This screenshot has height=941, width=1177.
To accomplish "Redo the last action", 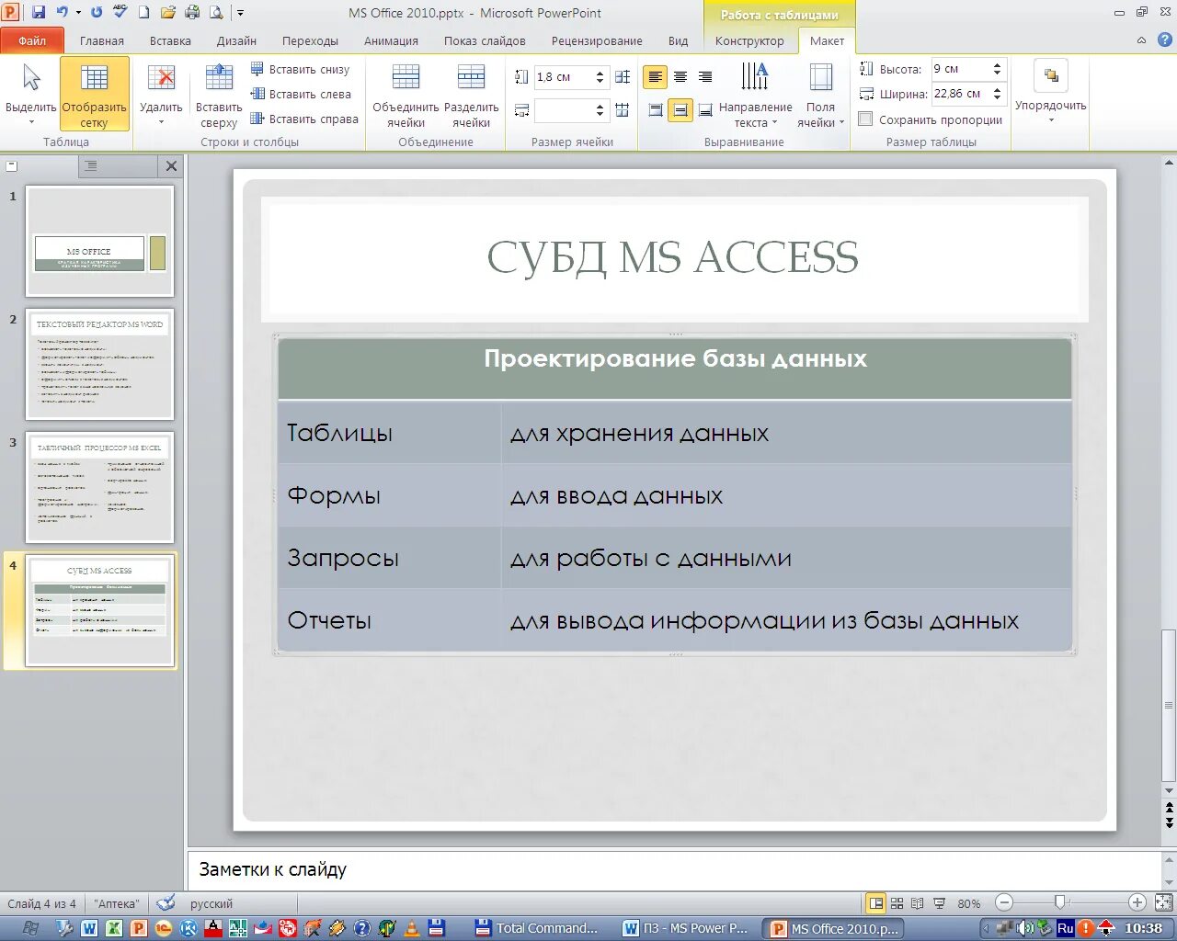I will pos(97,13).
